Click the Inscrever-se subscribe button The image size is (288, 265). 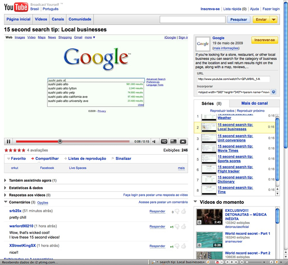[264, 40]
